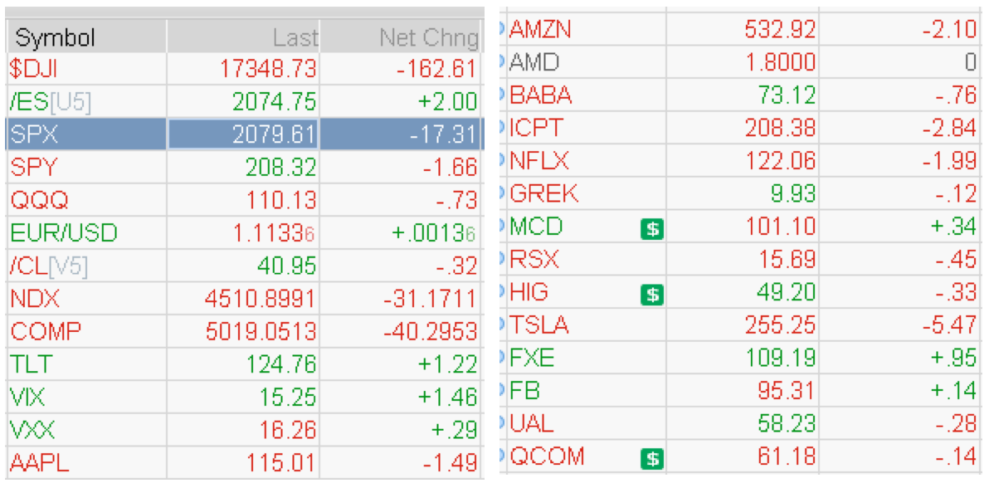Screen dimensions: 994x483
Task: Click the dollar icon beside HIG
Action: click(651, 294)
